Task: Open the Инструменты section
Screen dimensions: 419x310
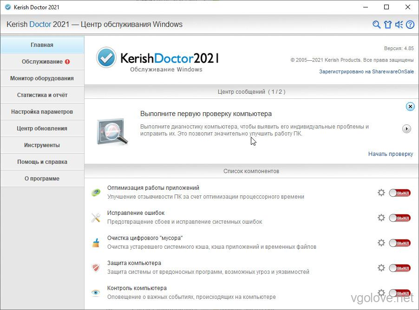Action: click(x=42, y=145)
